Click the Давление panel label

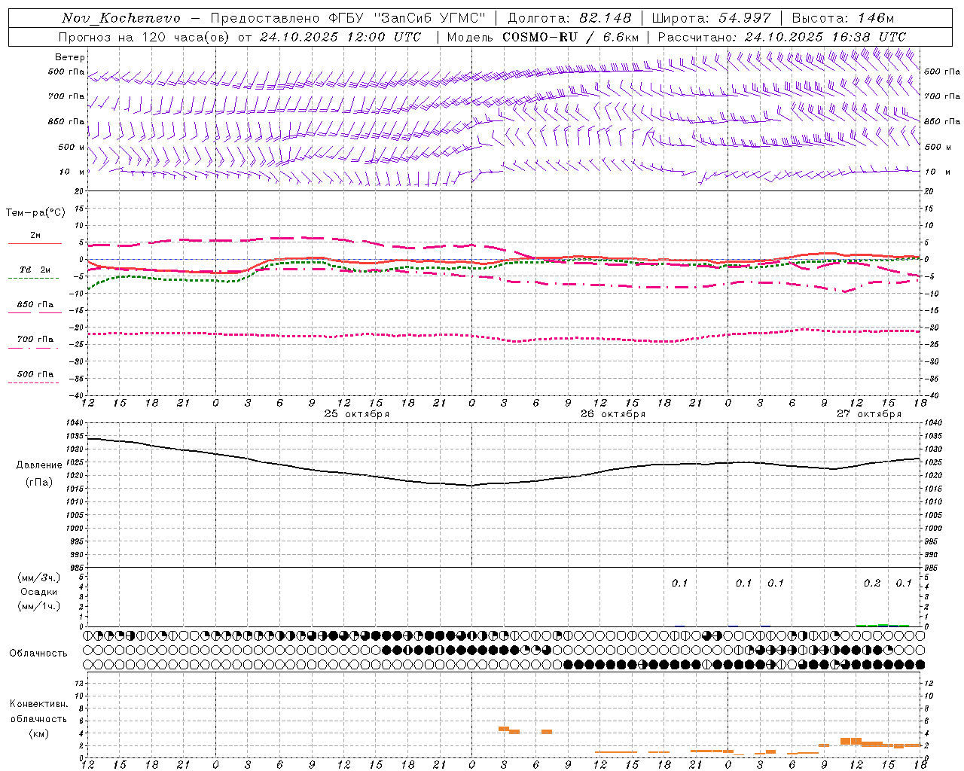(x=39, y=465)
